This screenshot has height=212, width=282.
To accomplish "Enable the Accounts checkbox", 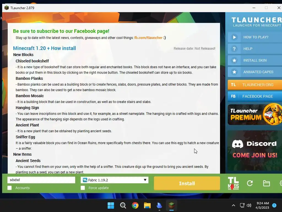I will point(10,188).
